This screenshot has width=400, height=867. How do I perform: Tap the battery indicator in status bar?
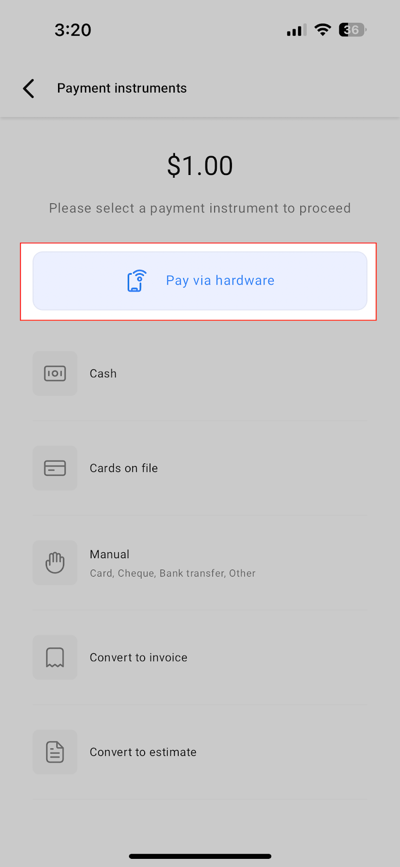pos(352,30)
